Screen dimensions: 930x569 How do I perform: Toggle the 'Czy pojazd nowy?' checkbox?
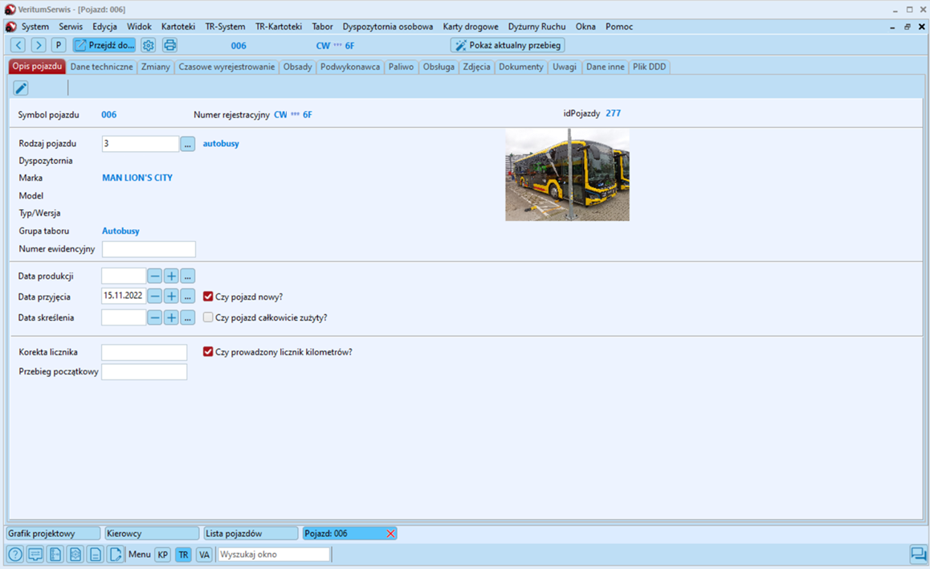208,297
